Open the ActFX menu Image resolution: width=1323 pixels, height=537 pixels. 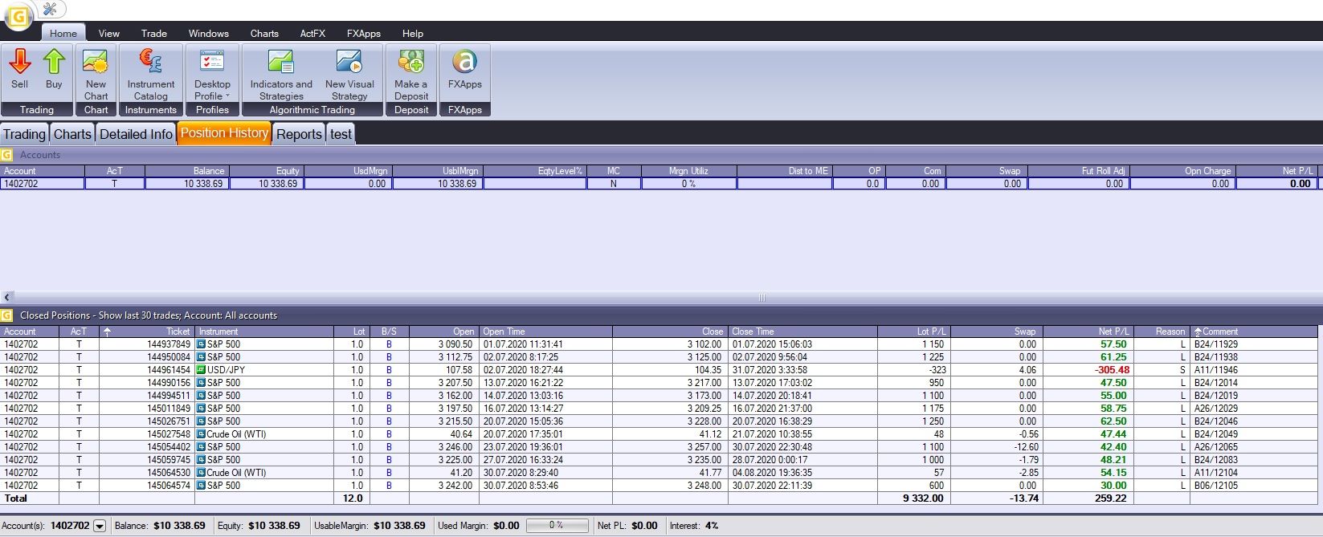coord(312,33)
